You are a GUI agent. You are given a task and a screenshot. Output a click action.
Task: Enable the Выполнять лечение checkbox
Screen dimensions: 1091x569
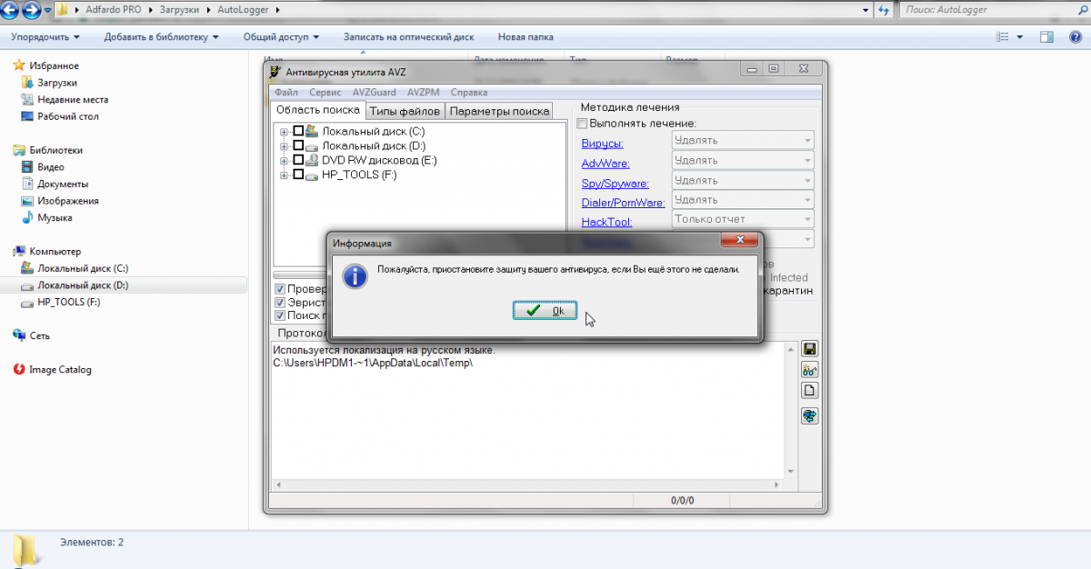pos(583,124)
